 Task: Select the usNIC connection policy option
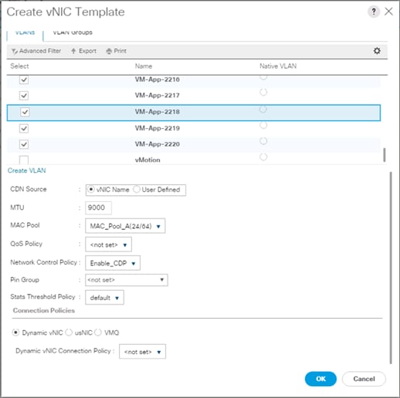[x=69, y=332]
